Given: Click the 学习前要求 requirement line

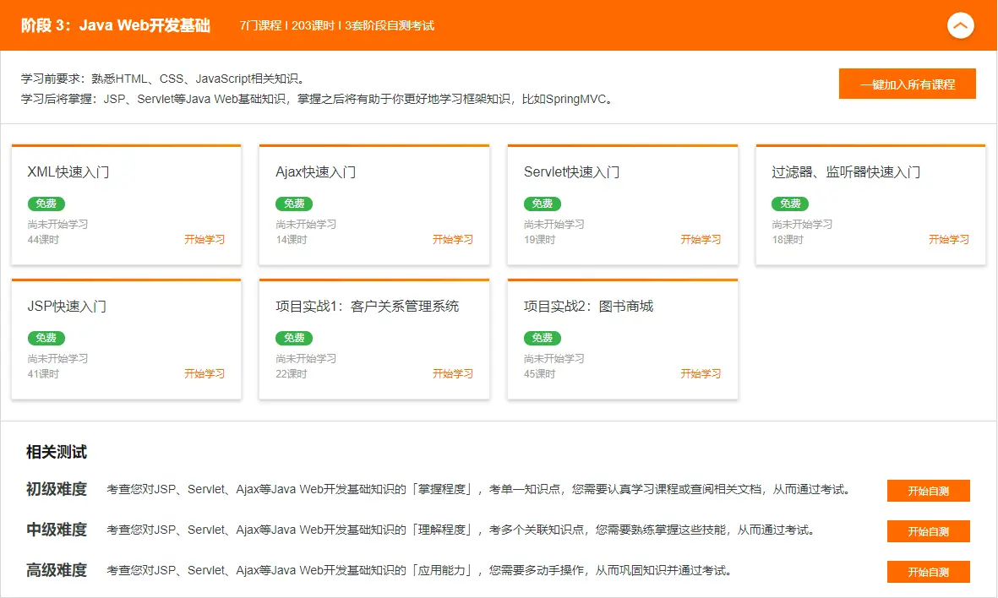Looking at the screenshot, I should 165,79.
